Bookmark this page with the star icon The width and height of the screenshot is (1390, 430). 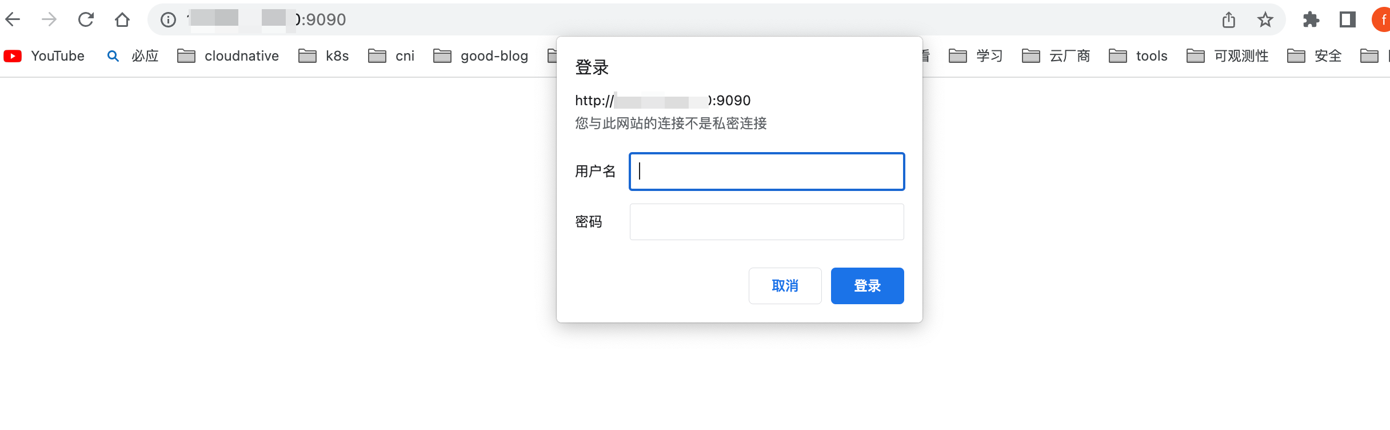pyautogui.click(x=1265, y=20)
